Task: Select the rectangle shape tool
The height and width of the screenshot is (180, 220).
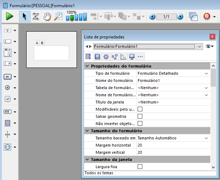Action: (8, 123)
